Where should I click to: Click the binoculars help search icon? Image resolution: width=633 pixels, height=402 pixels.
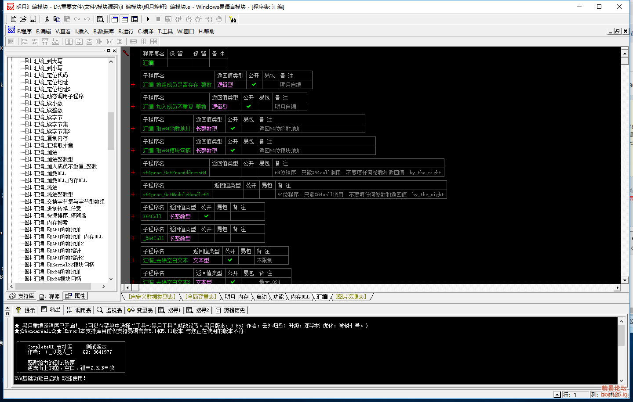tap(233, 19)
